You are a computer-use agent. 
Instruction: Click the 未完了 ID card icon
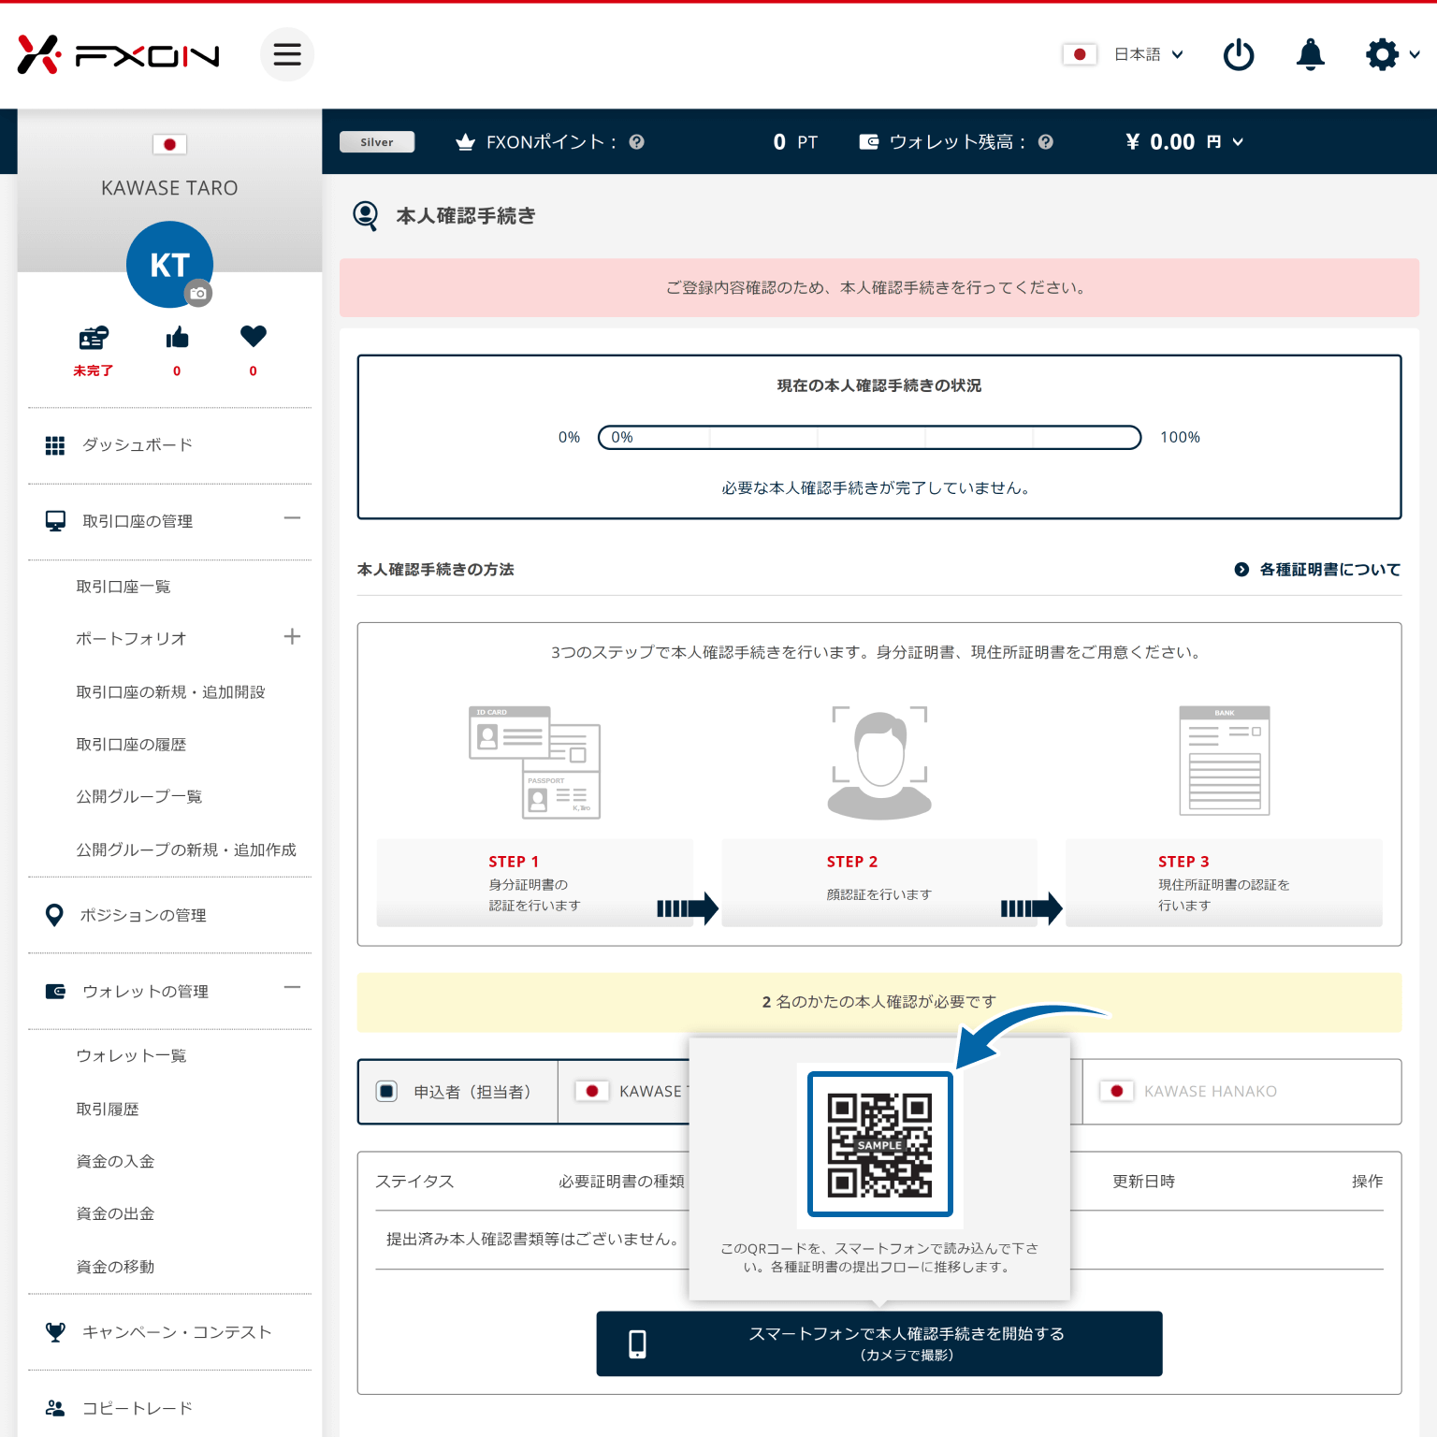pyautogui.click(x=94, y=337)
